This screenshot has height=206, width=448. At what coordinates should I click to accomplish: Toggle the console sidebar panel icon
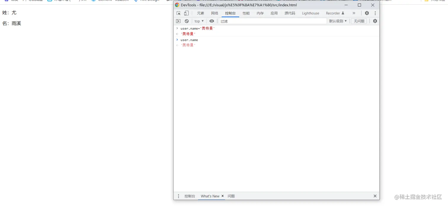[x=178, y=21]
